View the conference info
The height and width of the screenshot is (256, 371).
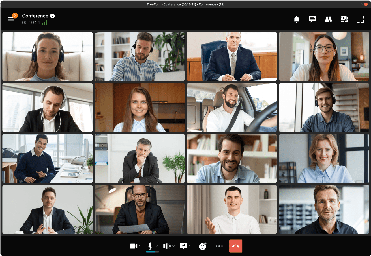point(52,16)
